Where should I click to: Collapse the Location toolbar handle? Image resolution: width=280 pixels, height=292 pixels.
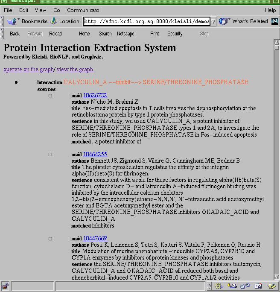pyautogui.click(x=2, y=21)
